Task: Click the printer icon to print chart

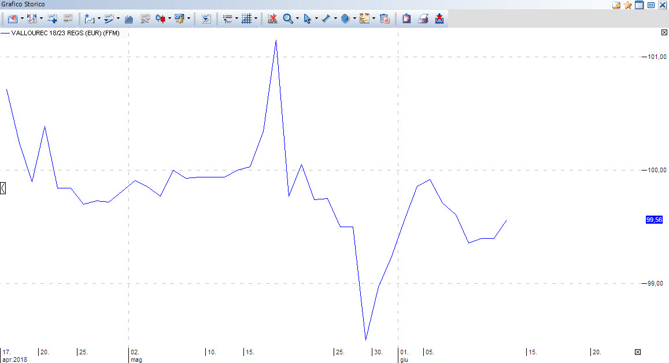Action: (x=423, y=18)
